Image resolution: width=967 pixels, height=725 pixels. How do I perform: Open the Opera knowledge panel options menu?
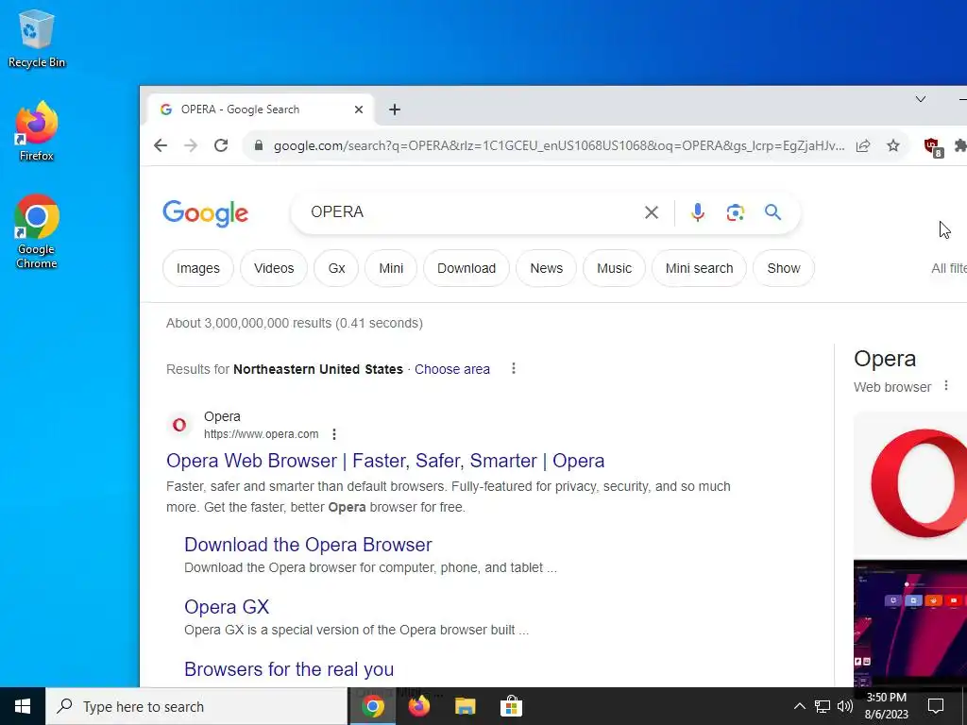coord(946,386)
